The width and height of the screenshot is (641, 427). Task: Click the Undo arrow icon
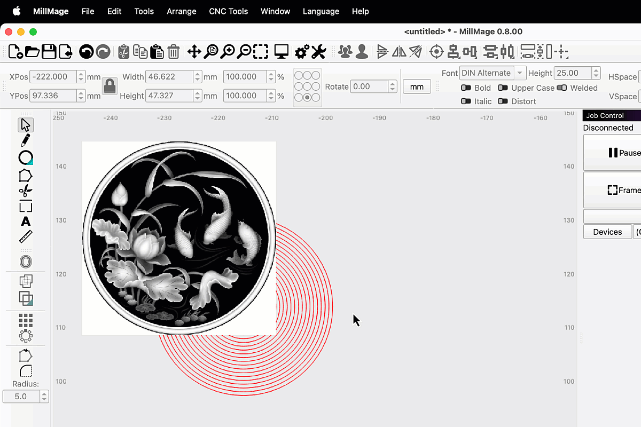coord(86,52)
